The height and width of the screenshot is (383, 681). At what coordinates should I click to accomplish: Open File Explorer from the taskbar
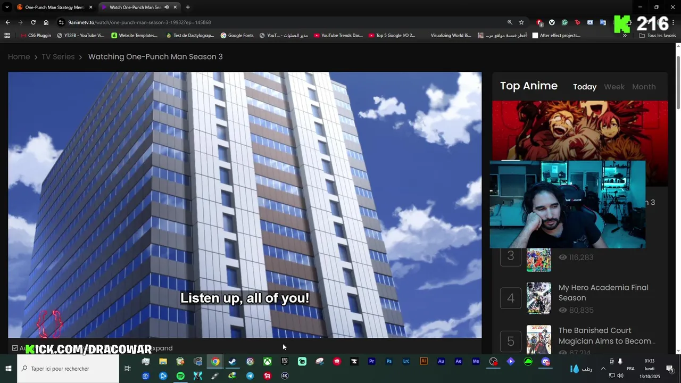(x=163, y=362)
